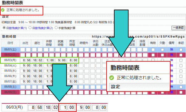The height and width of the screenshot is (112, 186).
Task: Choose 手動残業計算 radio option
Action: coord(56,28)
